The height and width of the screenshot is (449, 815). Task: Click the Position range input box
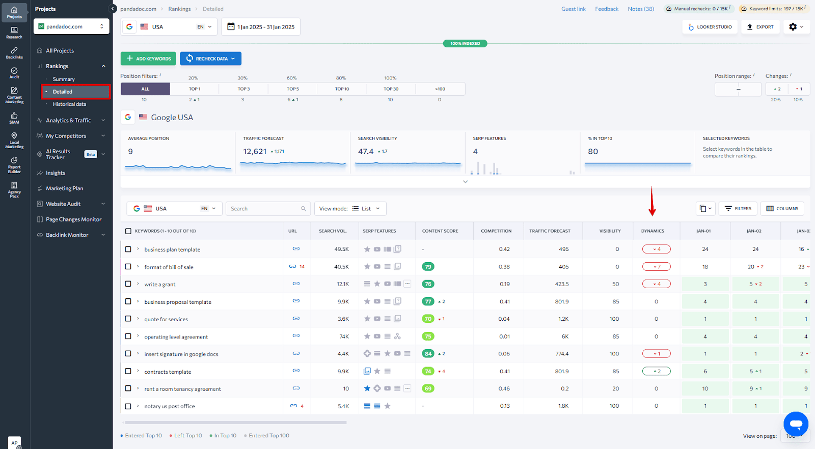738,89
